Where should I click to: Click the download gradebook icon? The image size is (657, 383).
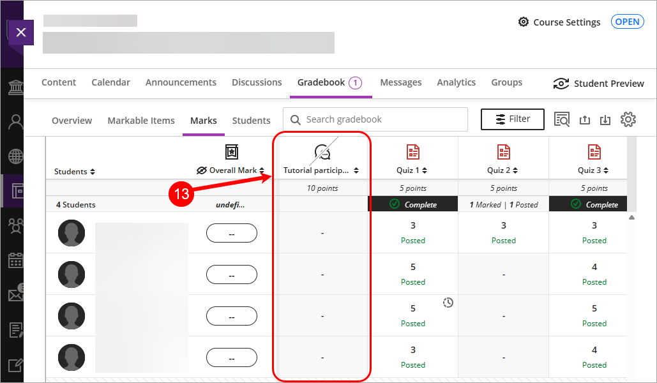pyautogui.click(x=605, y=120)
